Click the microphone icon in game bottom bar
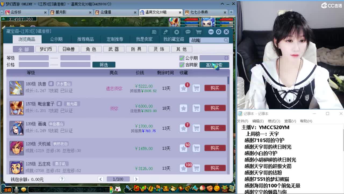The width and height of the screenshot is (344, 194). 17,190
